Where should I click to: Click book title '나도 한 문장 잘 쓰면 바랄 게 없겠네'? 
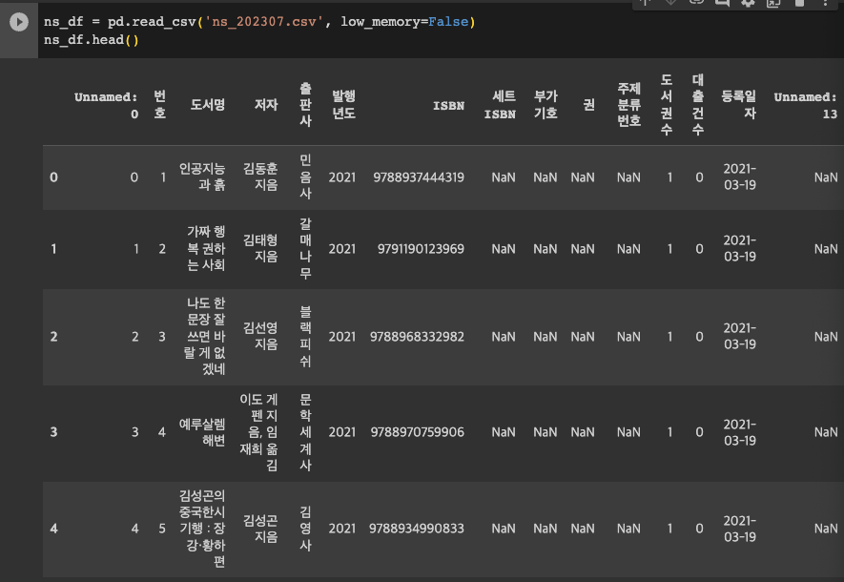[204, 337]
